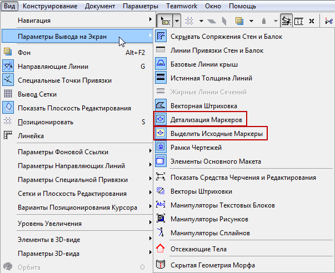This screenshot has width=335, height=273.
Task: Click the arrow selection tool toolbar button
Action: coord(165,21)
